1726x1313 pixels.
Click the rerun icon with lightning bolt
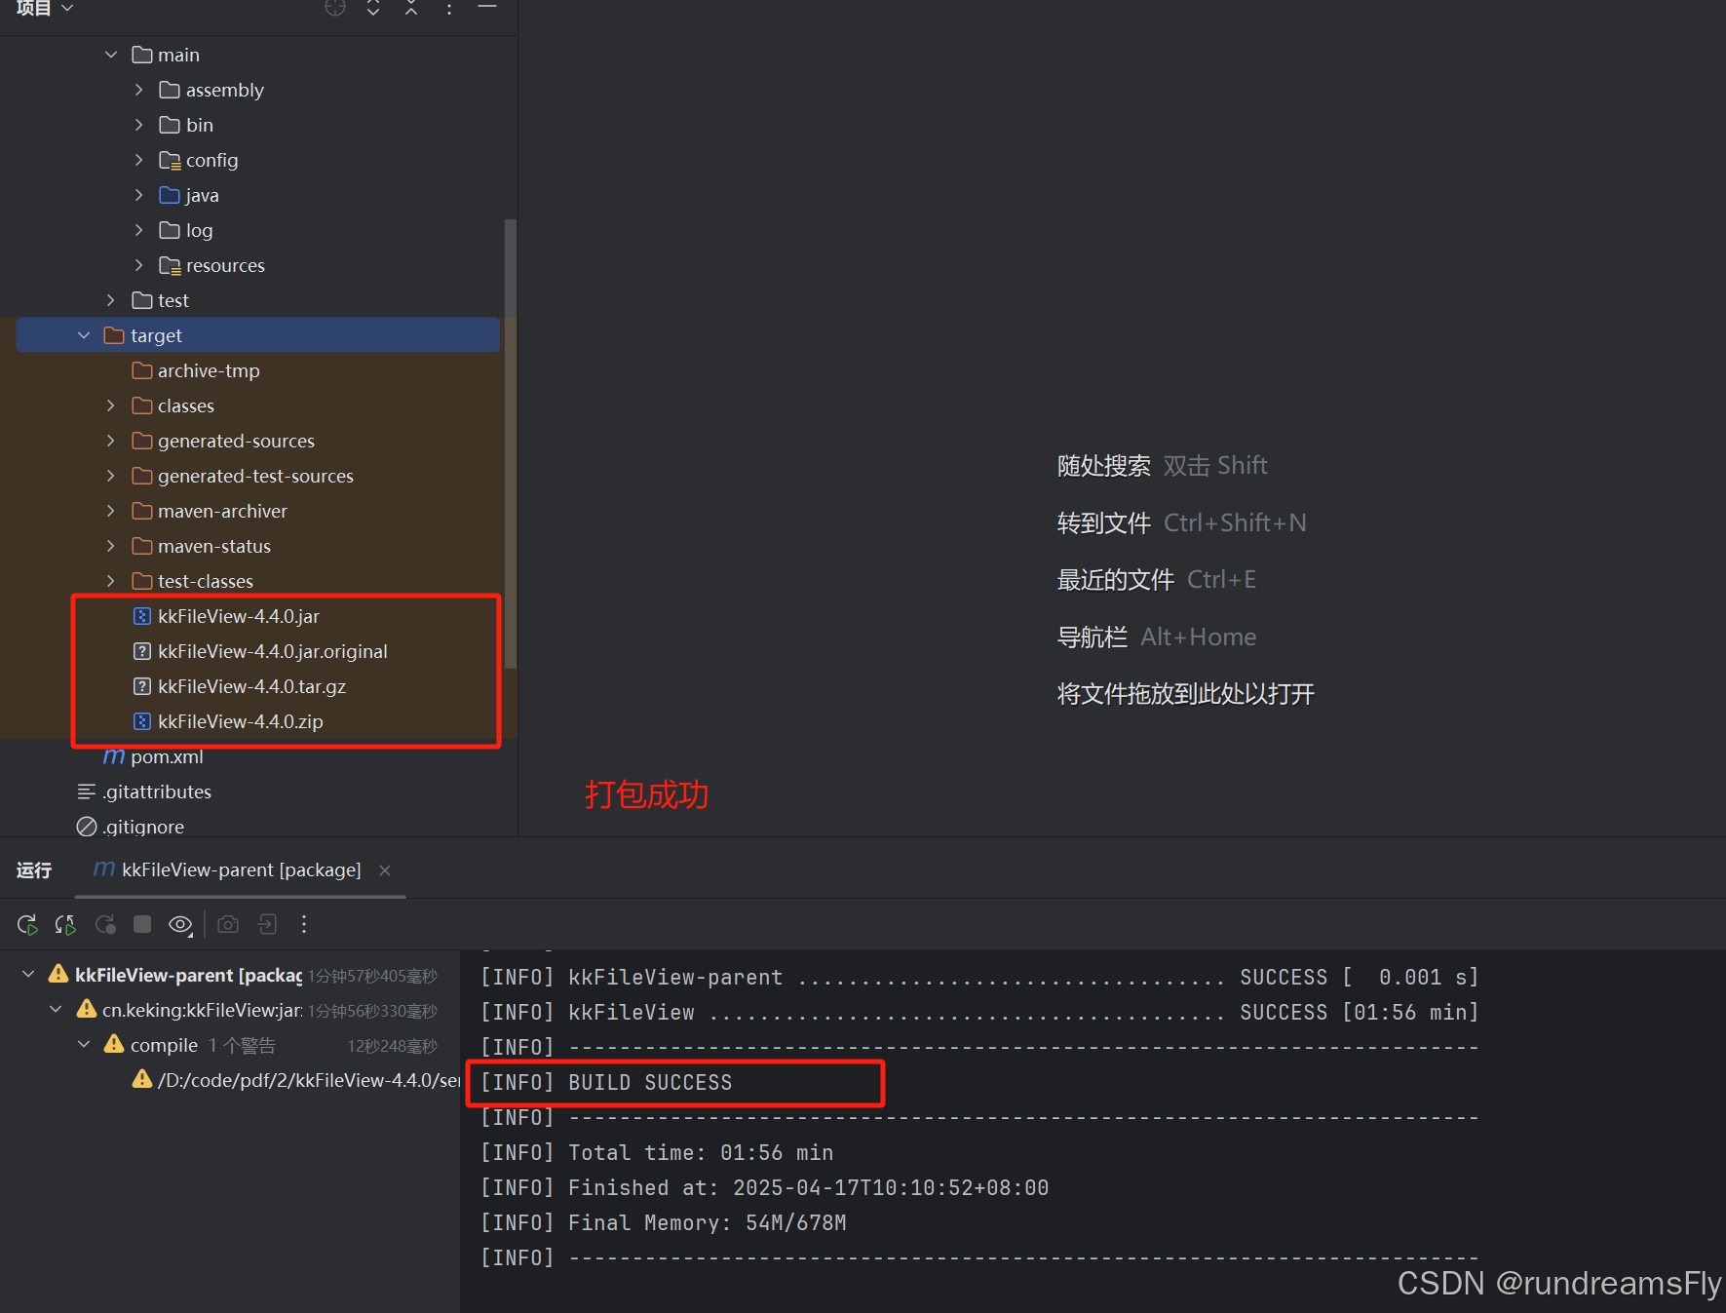(65, 924)
